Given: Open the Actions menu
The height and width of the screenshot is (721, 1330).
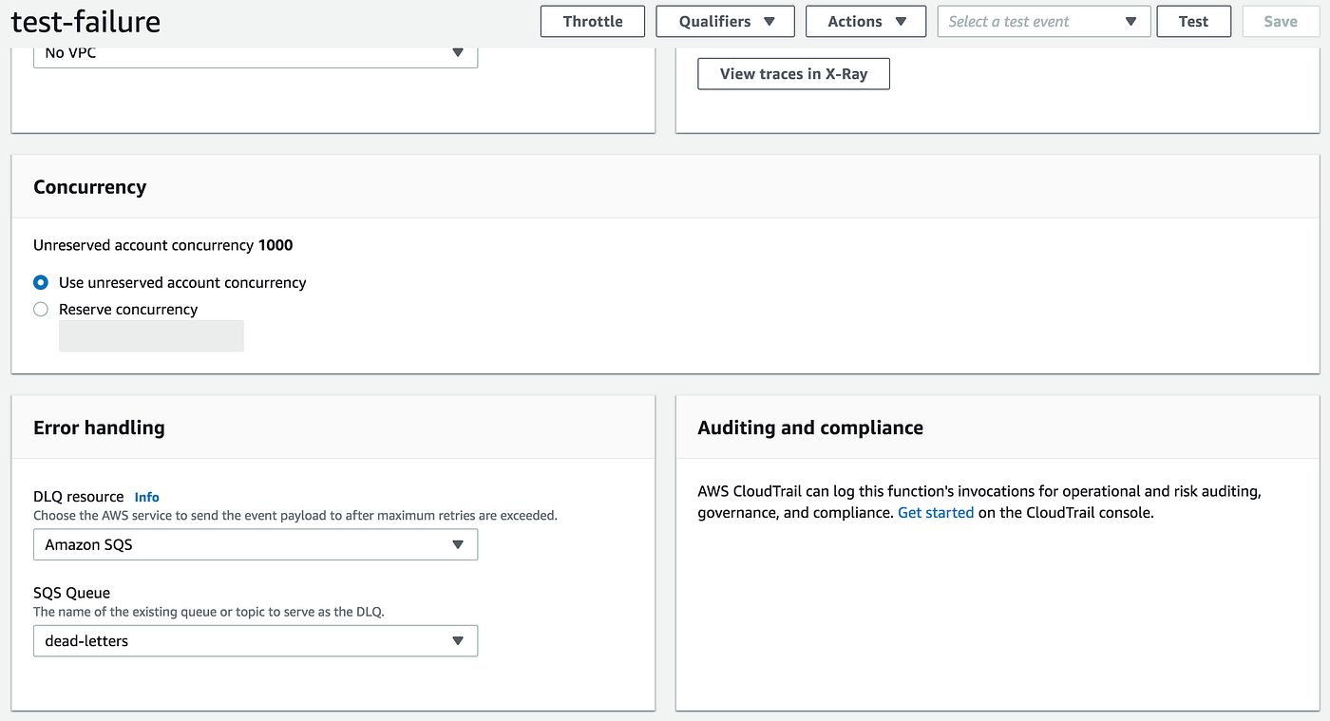Looking at the screenshot, I should pyautogui.click(x=865, y=21).
